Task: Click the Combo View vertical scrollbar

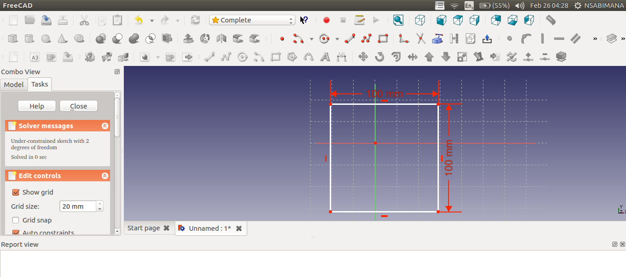Action: [117, 163]
